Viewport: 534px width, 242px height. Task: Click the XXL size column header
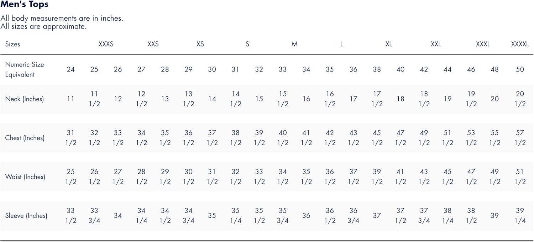pos(436,44)
